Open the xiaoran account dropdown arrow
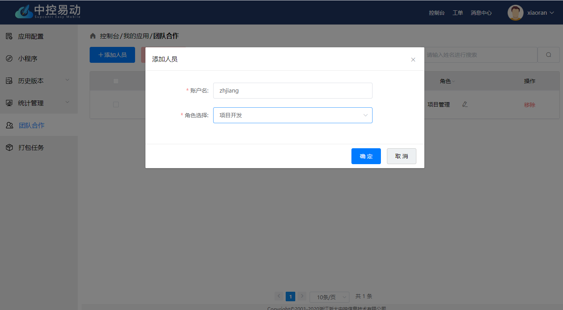Screen dimensions: 563x310 pyautogui.click(x=552, y=13)
